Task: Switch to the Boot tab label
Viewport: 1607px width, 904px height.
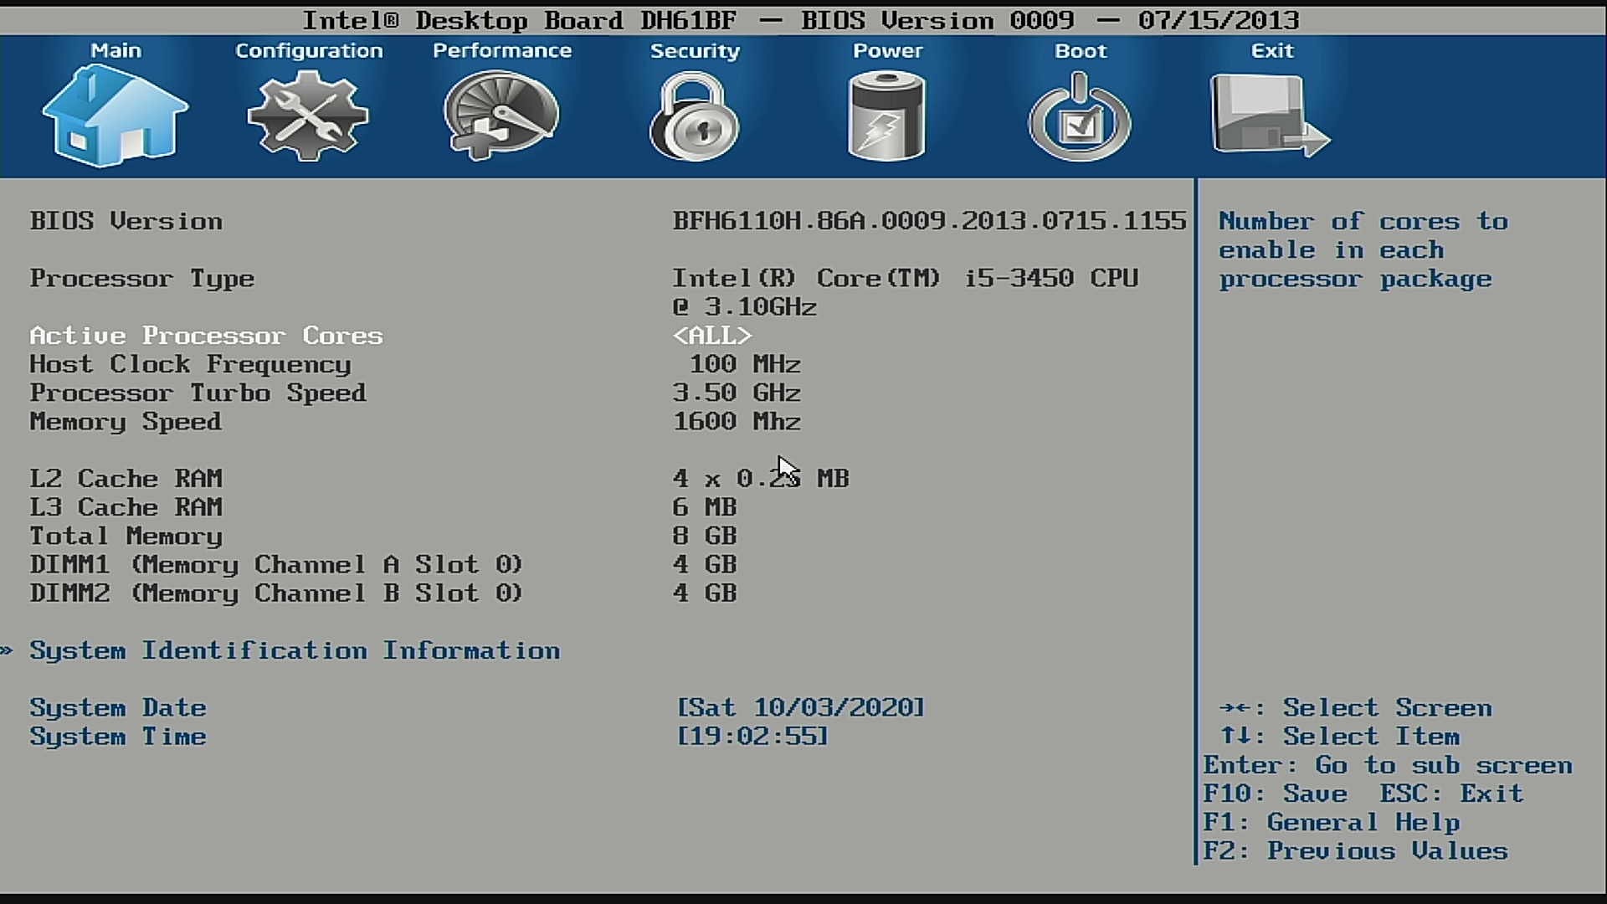Action: [1081, 51]
